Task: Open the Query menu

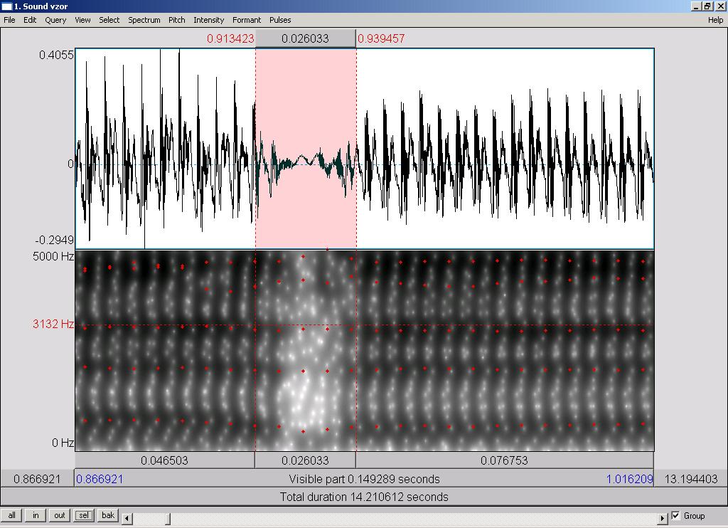Action: 55,20
